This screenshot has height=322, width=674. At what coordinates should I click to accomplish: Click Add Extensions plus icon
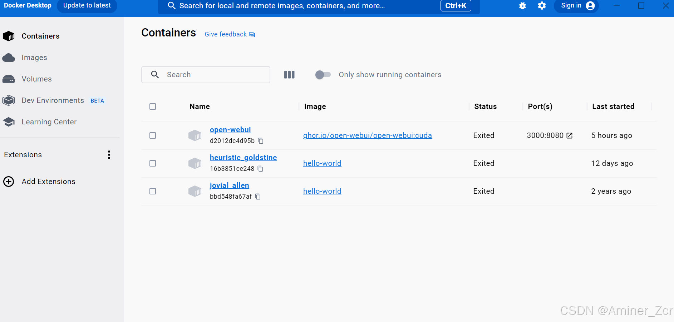tap(9, 182)
